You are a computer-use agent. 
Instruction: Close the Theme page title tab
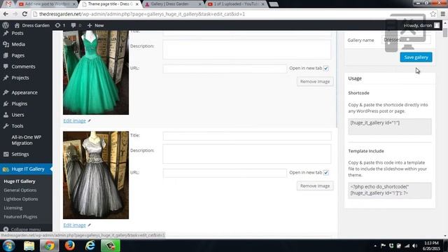[x=137, y=4]
